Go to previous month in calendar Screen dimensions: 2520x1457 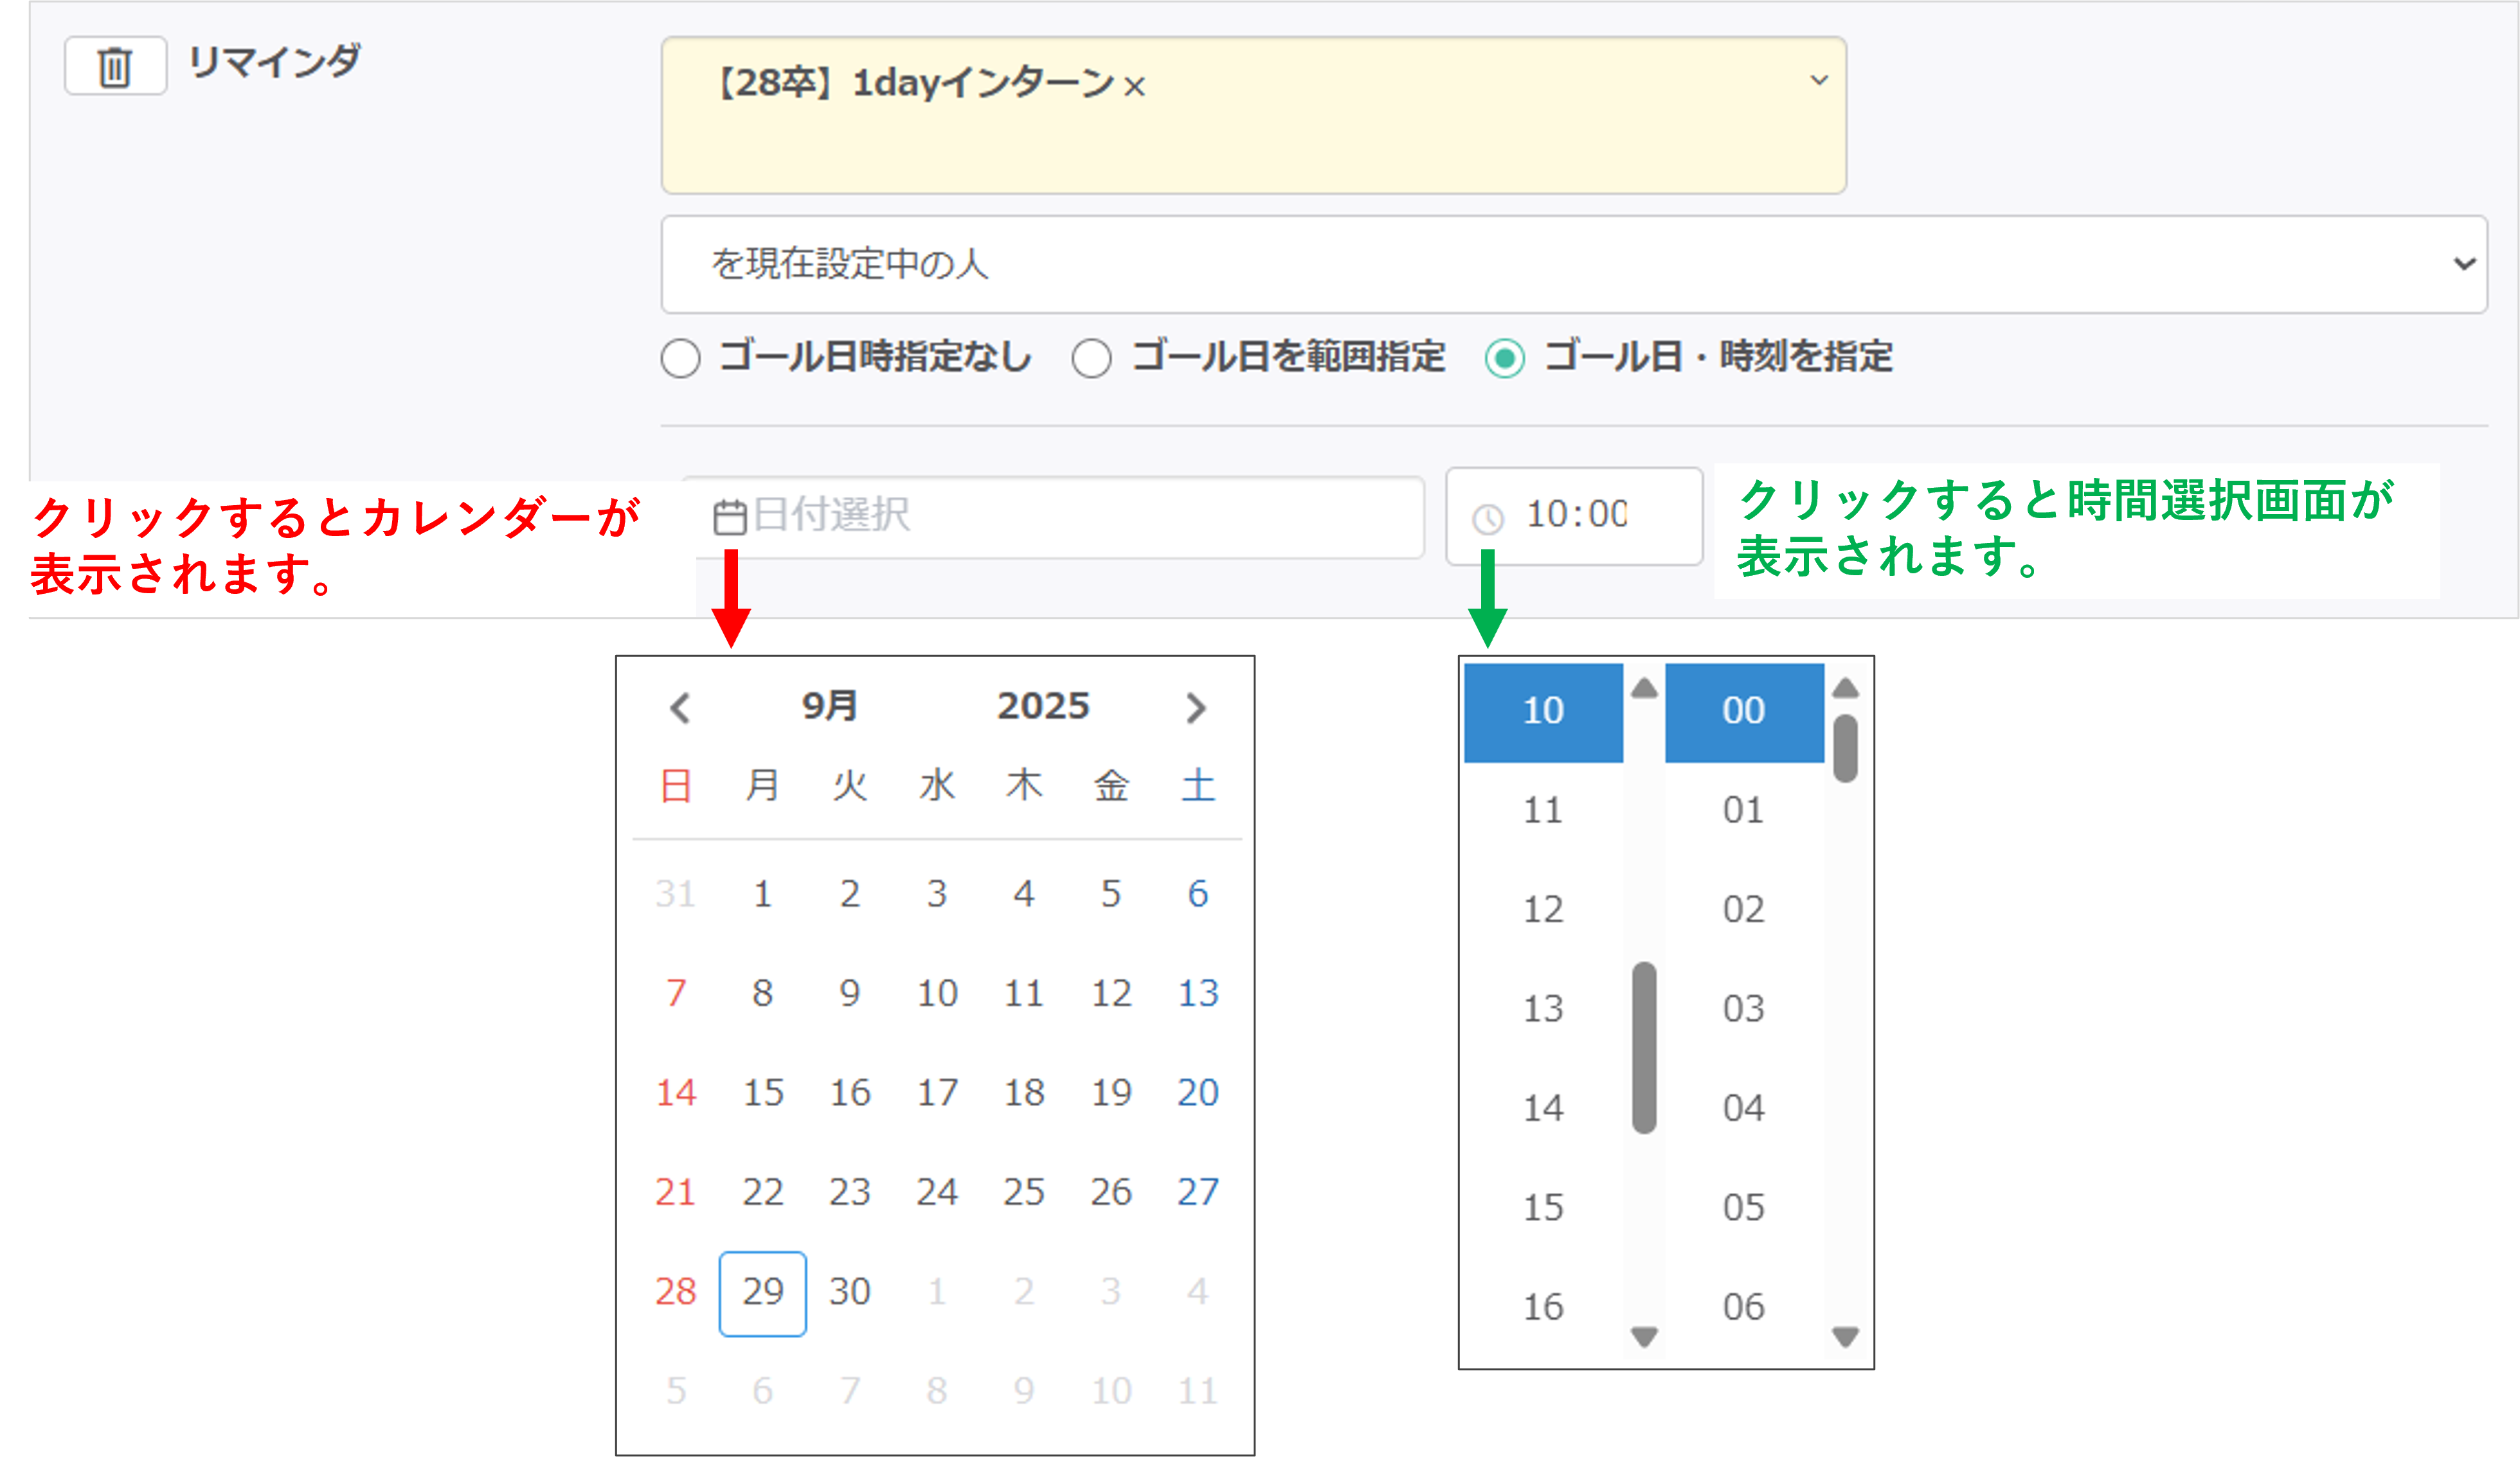[x=680, y=708]
